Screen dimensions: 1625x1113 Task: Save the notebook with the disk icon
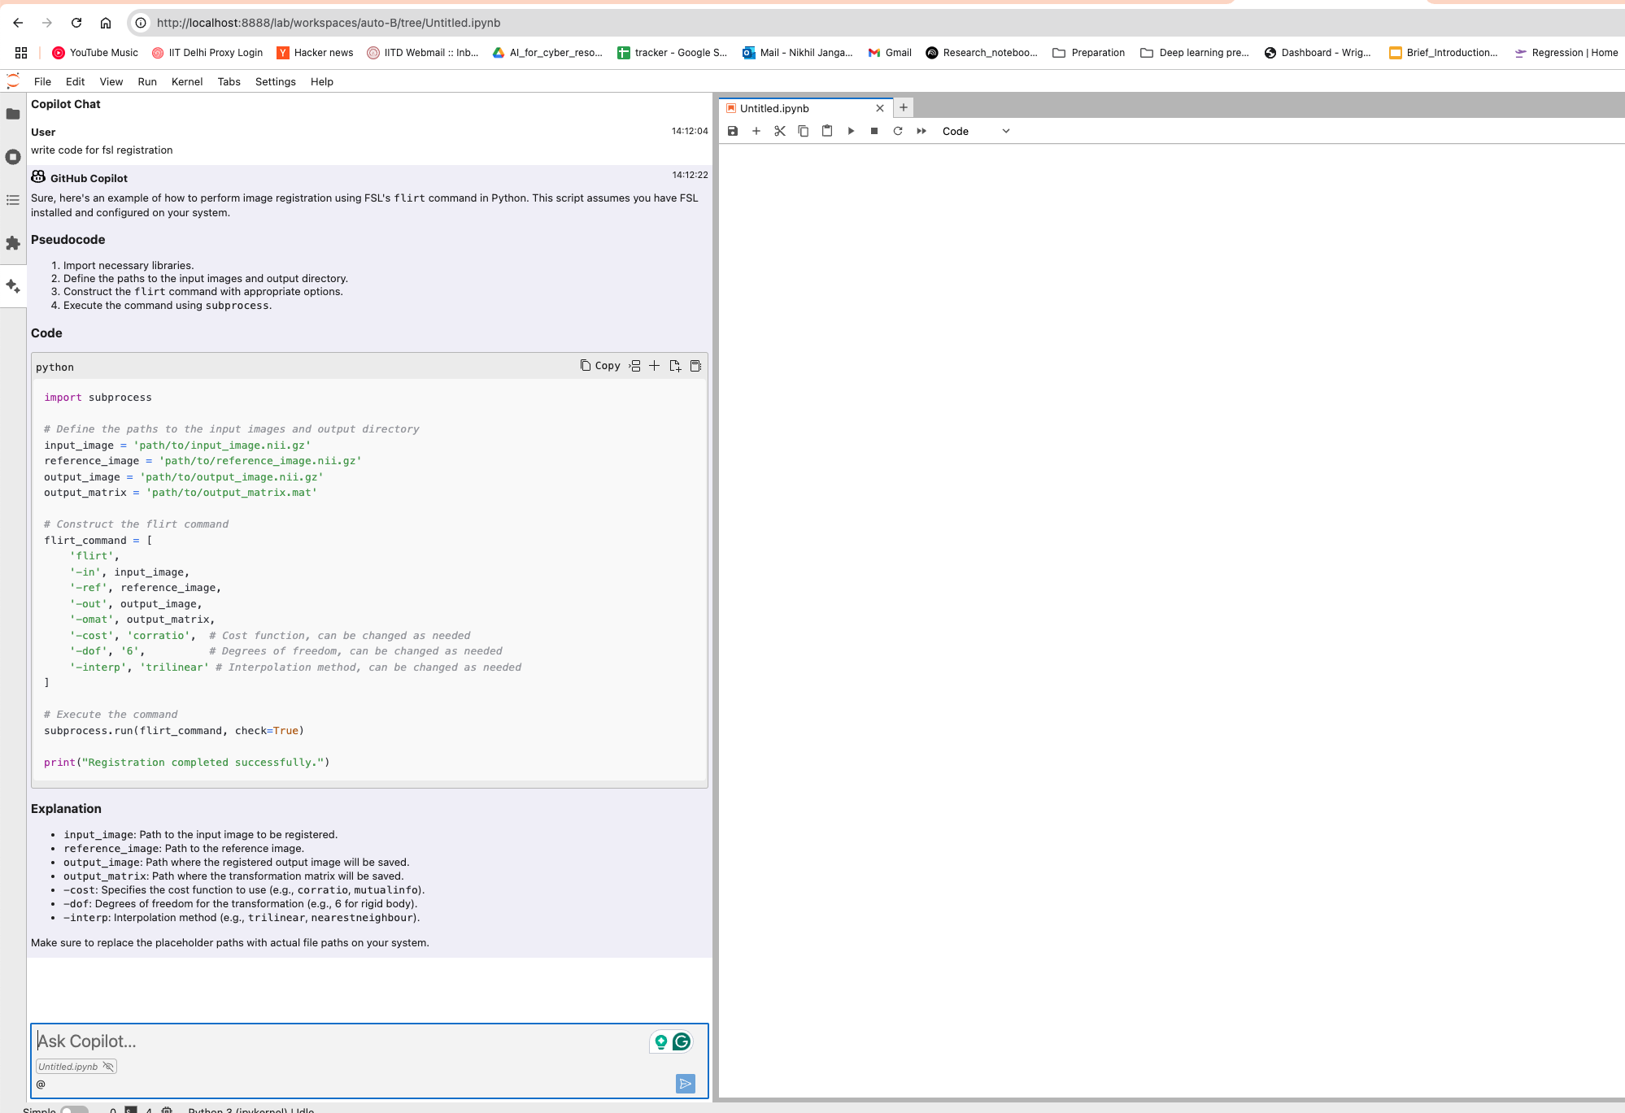(x=733, y=131)
